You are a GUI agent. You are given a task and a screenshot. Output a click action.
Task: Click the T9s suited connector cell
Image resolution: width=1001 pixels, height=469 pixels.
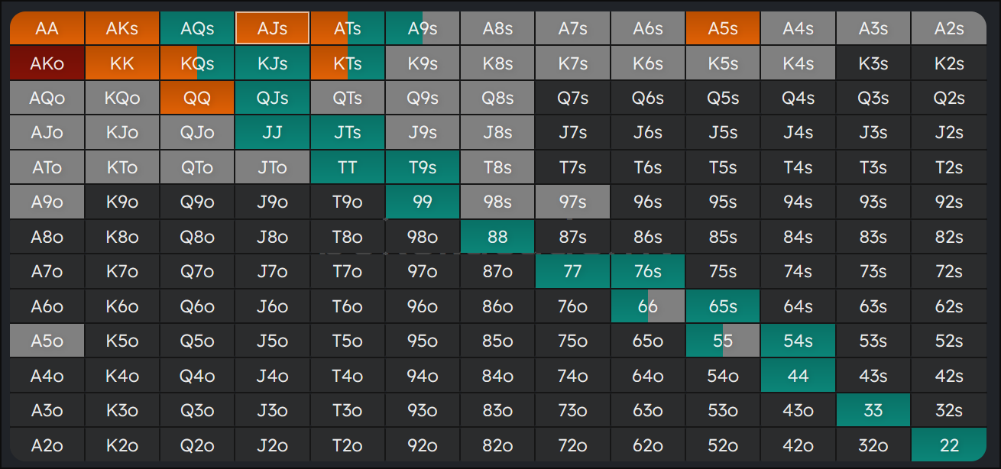pyautogui.click(x=423, y=167)
